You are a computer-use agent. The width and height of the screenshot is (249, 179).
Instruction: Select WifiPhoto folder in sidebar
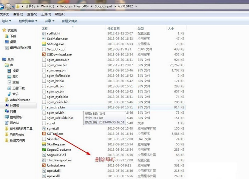(17, 134)
